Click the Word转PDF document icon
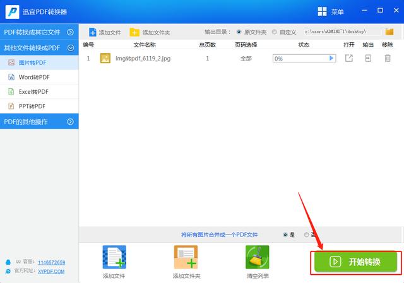Image resolution: width=404 pixels, height=283 pixels. click(x=11, y=77)
